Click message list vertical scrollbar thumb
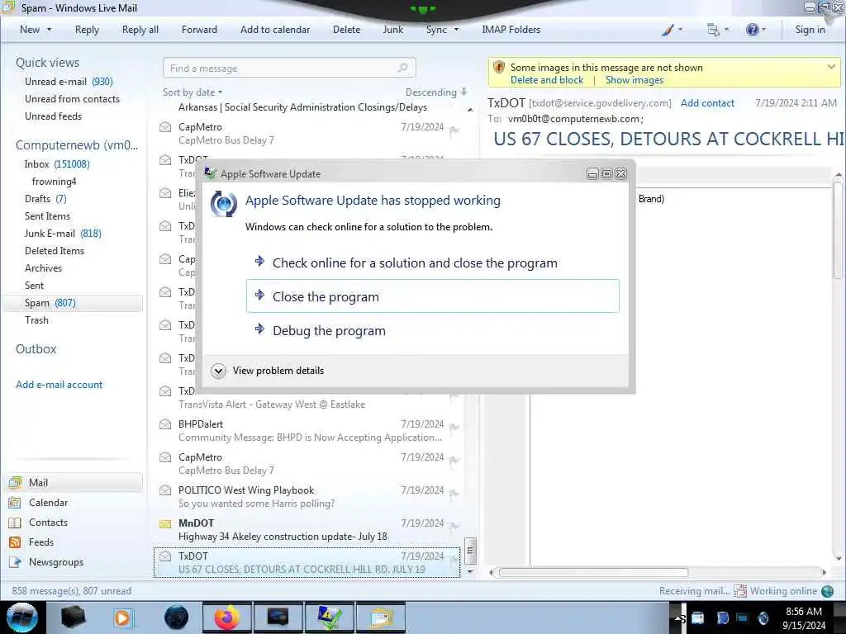Viewport: 846px width, 634px height. tap(470, 551)
